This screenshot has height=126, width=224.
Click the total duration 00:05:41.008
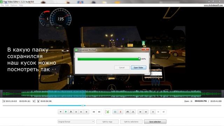pos(216,101)
